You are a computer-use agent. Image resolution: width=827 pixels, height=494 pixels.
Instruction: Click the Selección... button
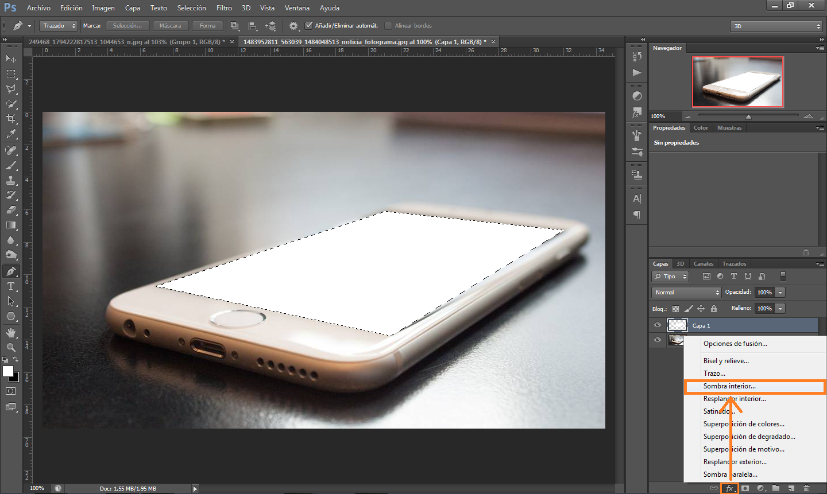(127, 26)
